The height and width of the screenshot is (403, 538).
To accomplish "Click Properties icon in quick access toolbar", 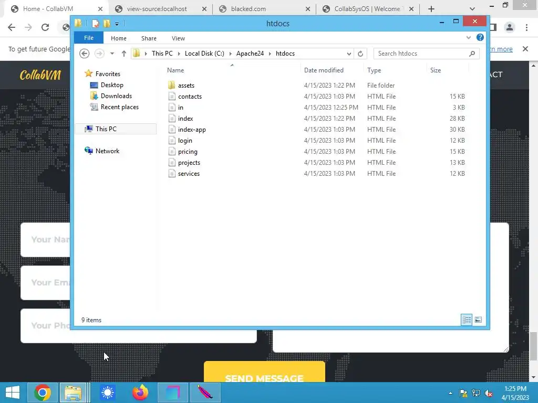I will pyautogui.click(x=96, y=24).
